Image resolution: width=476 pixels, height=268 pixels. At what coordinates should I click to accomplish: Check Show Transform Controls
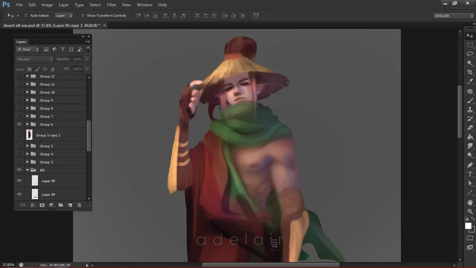(x=83, y=16)
